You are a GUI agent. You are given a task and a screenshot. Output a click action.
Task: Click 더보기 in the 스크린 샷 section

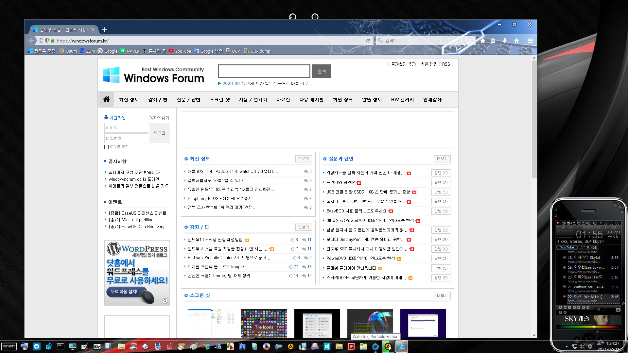[442, 295]
